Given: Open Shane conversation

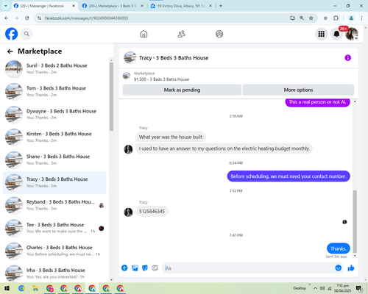Looking at the screenshot, I should (x=54, y=159).
